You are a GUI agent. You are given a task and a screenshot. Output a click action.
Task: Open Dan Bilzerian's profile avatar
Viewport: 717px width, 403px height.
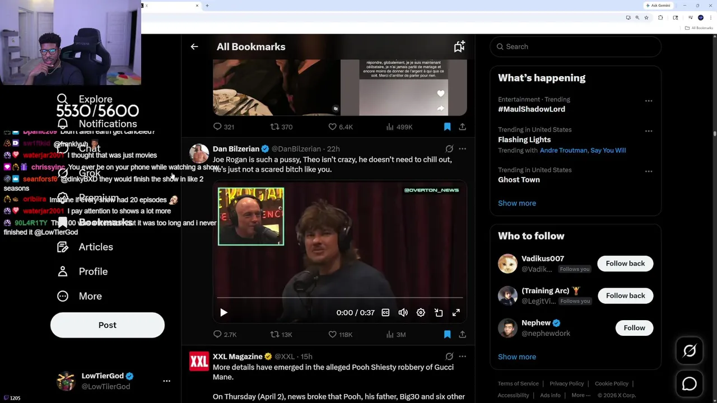[199, 153]
